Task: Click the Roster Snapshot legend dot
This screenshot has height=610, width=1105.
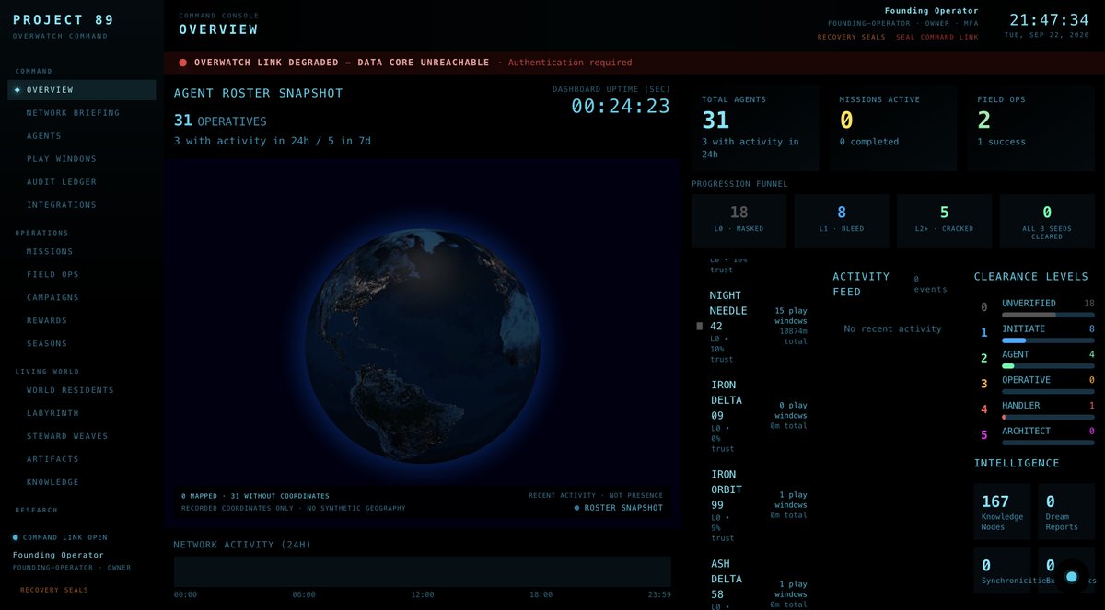Action: [x=576, y=508]
